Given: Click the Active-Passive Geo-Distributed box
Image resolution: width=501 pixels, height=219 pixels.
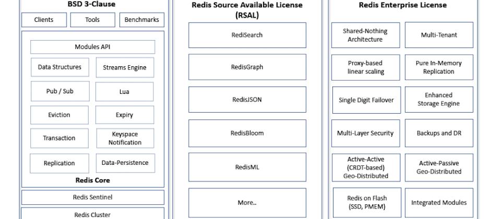Looking at the screenshot, I should pyautogui.click(x=439, y=167).
